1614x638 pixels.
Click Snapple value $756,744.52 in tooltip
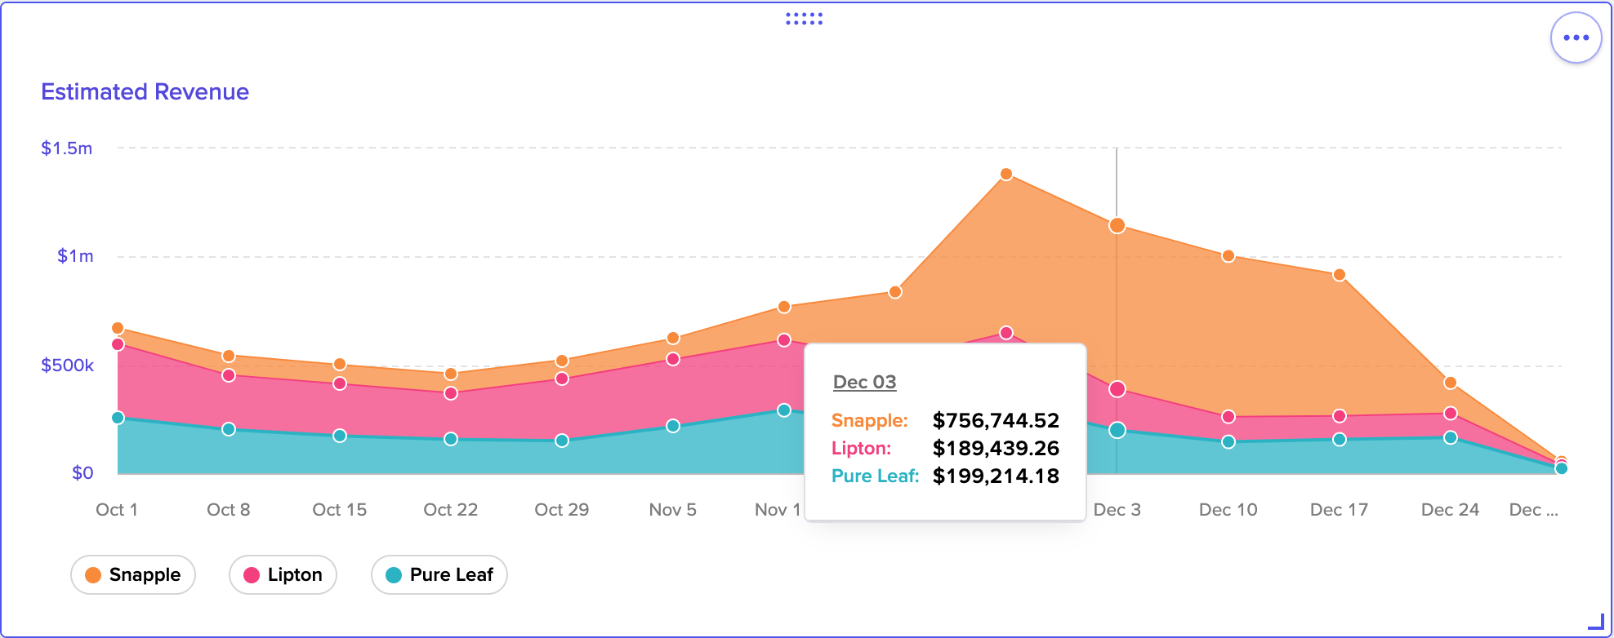(x=996, y=420)
